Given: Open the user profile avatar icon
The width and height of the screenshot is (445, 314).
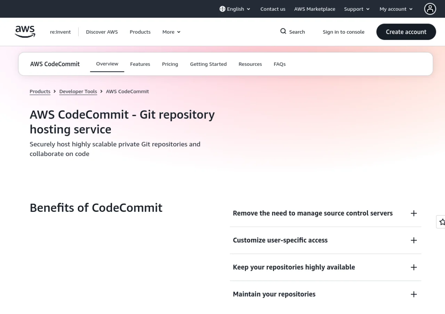Looking at the screenshot, I should click(430, 9).
